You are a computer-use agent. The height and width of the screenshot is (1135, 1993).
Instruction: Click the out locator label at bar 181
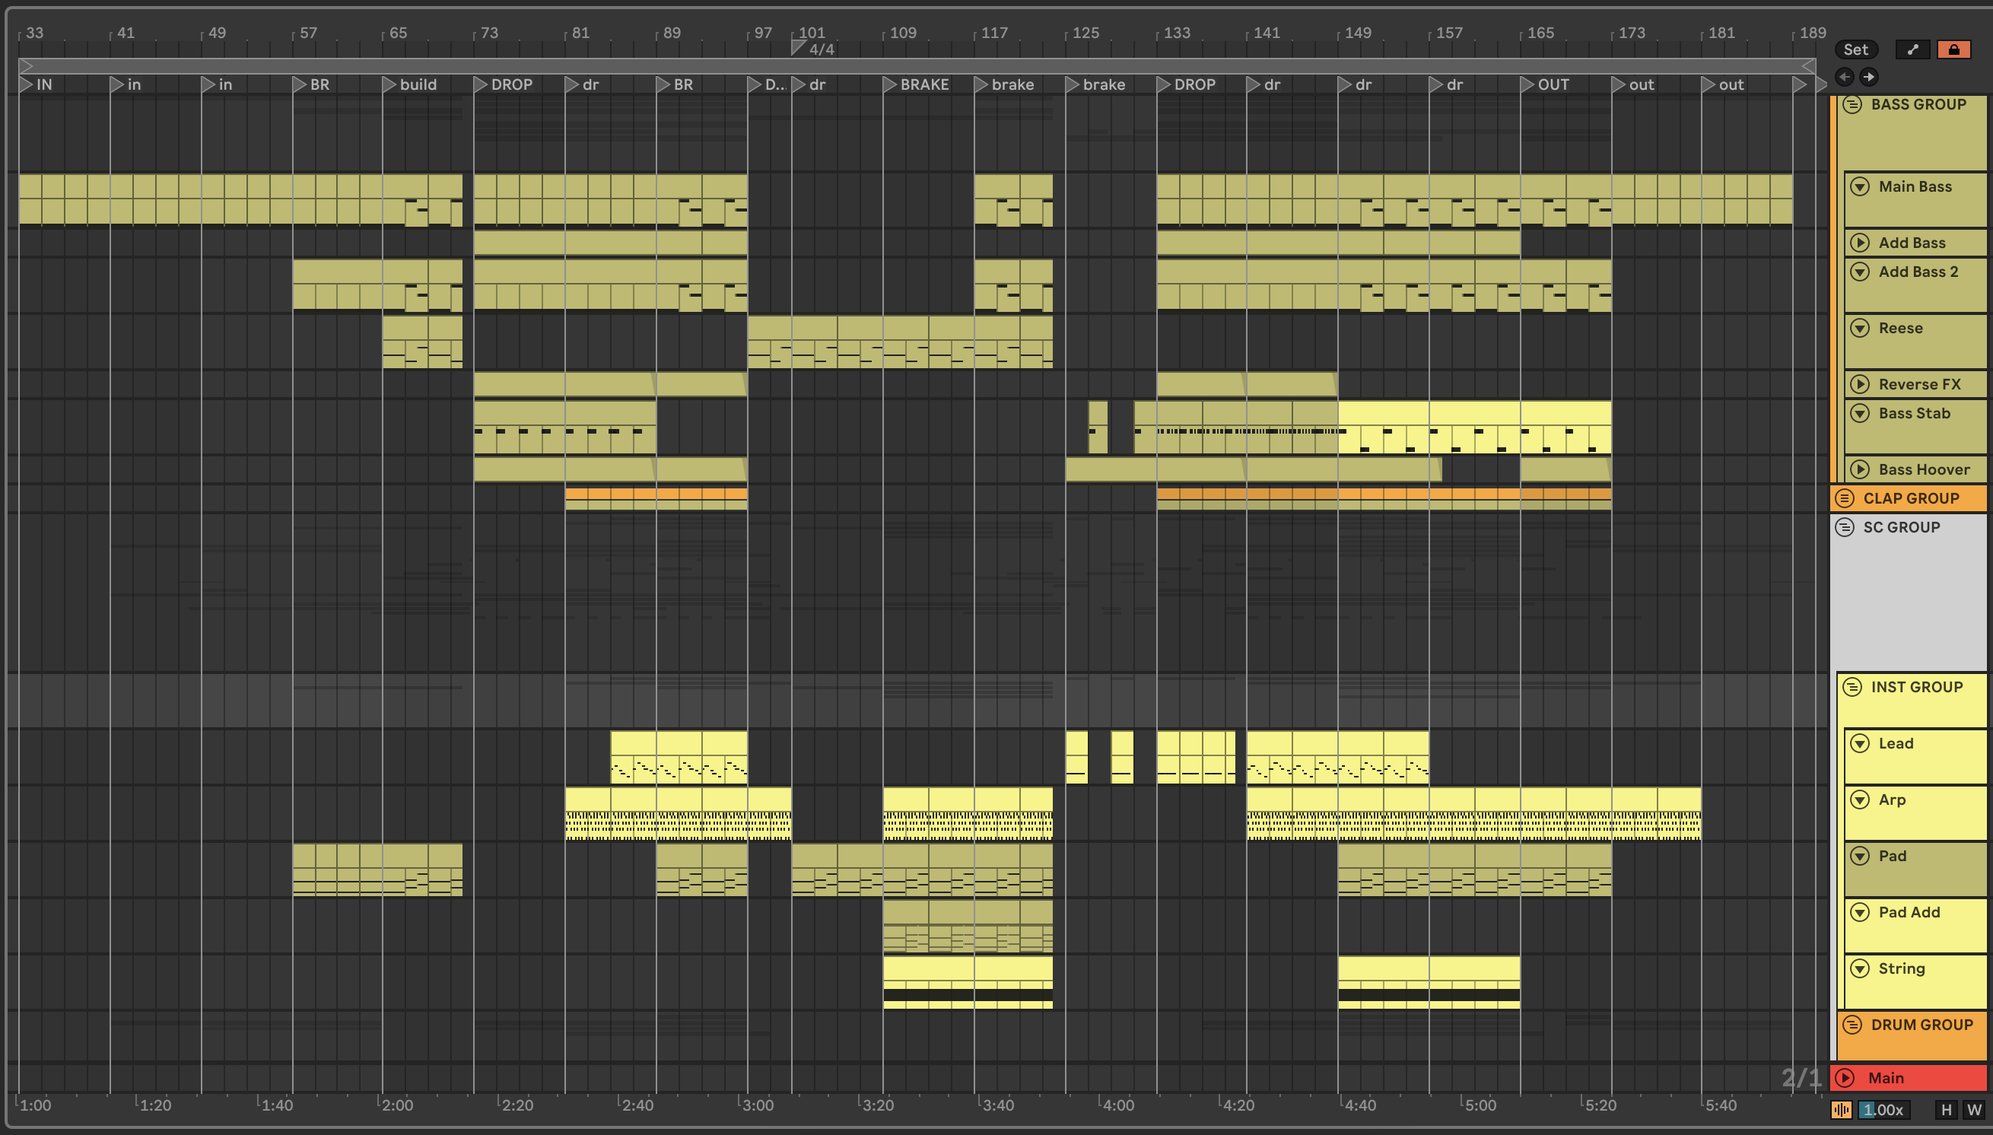pyautogui.click(x=1731, y=84)
